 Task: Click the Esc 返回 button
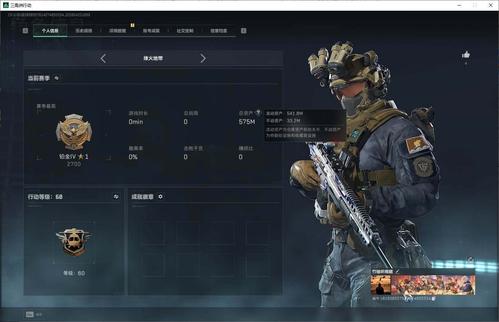(34, 314)
